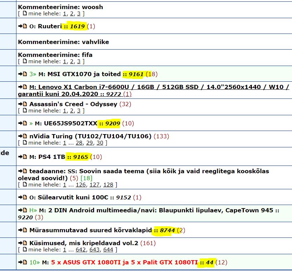Screen dimensions: 292x271
Task: Click newest-post arrow for M: PS4 1TB
Action: pyautogui.click(x=23, y=157)
